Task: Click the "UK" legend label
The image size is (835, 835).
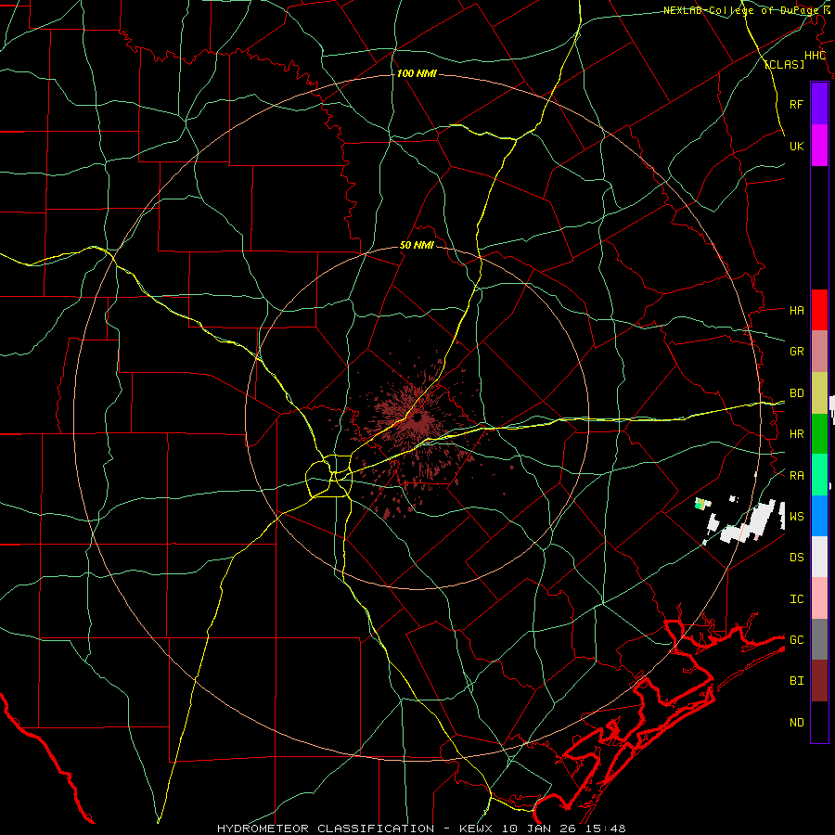Action: point(796,146)
